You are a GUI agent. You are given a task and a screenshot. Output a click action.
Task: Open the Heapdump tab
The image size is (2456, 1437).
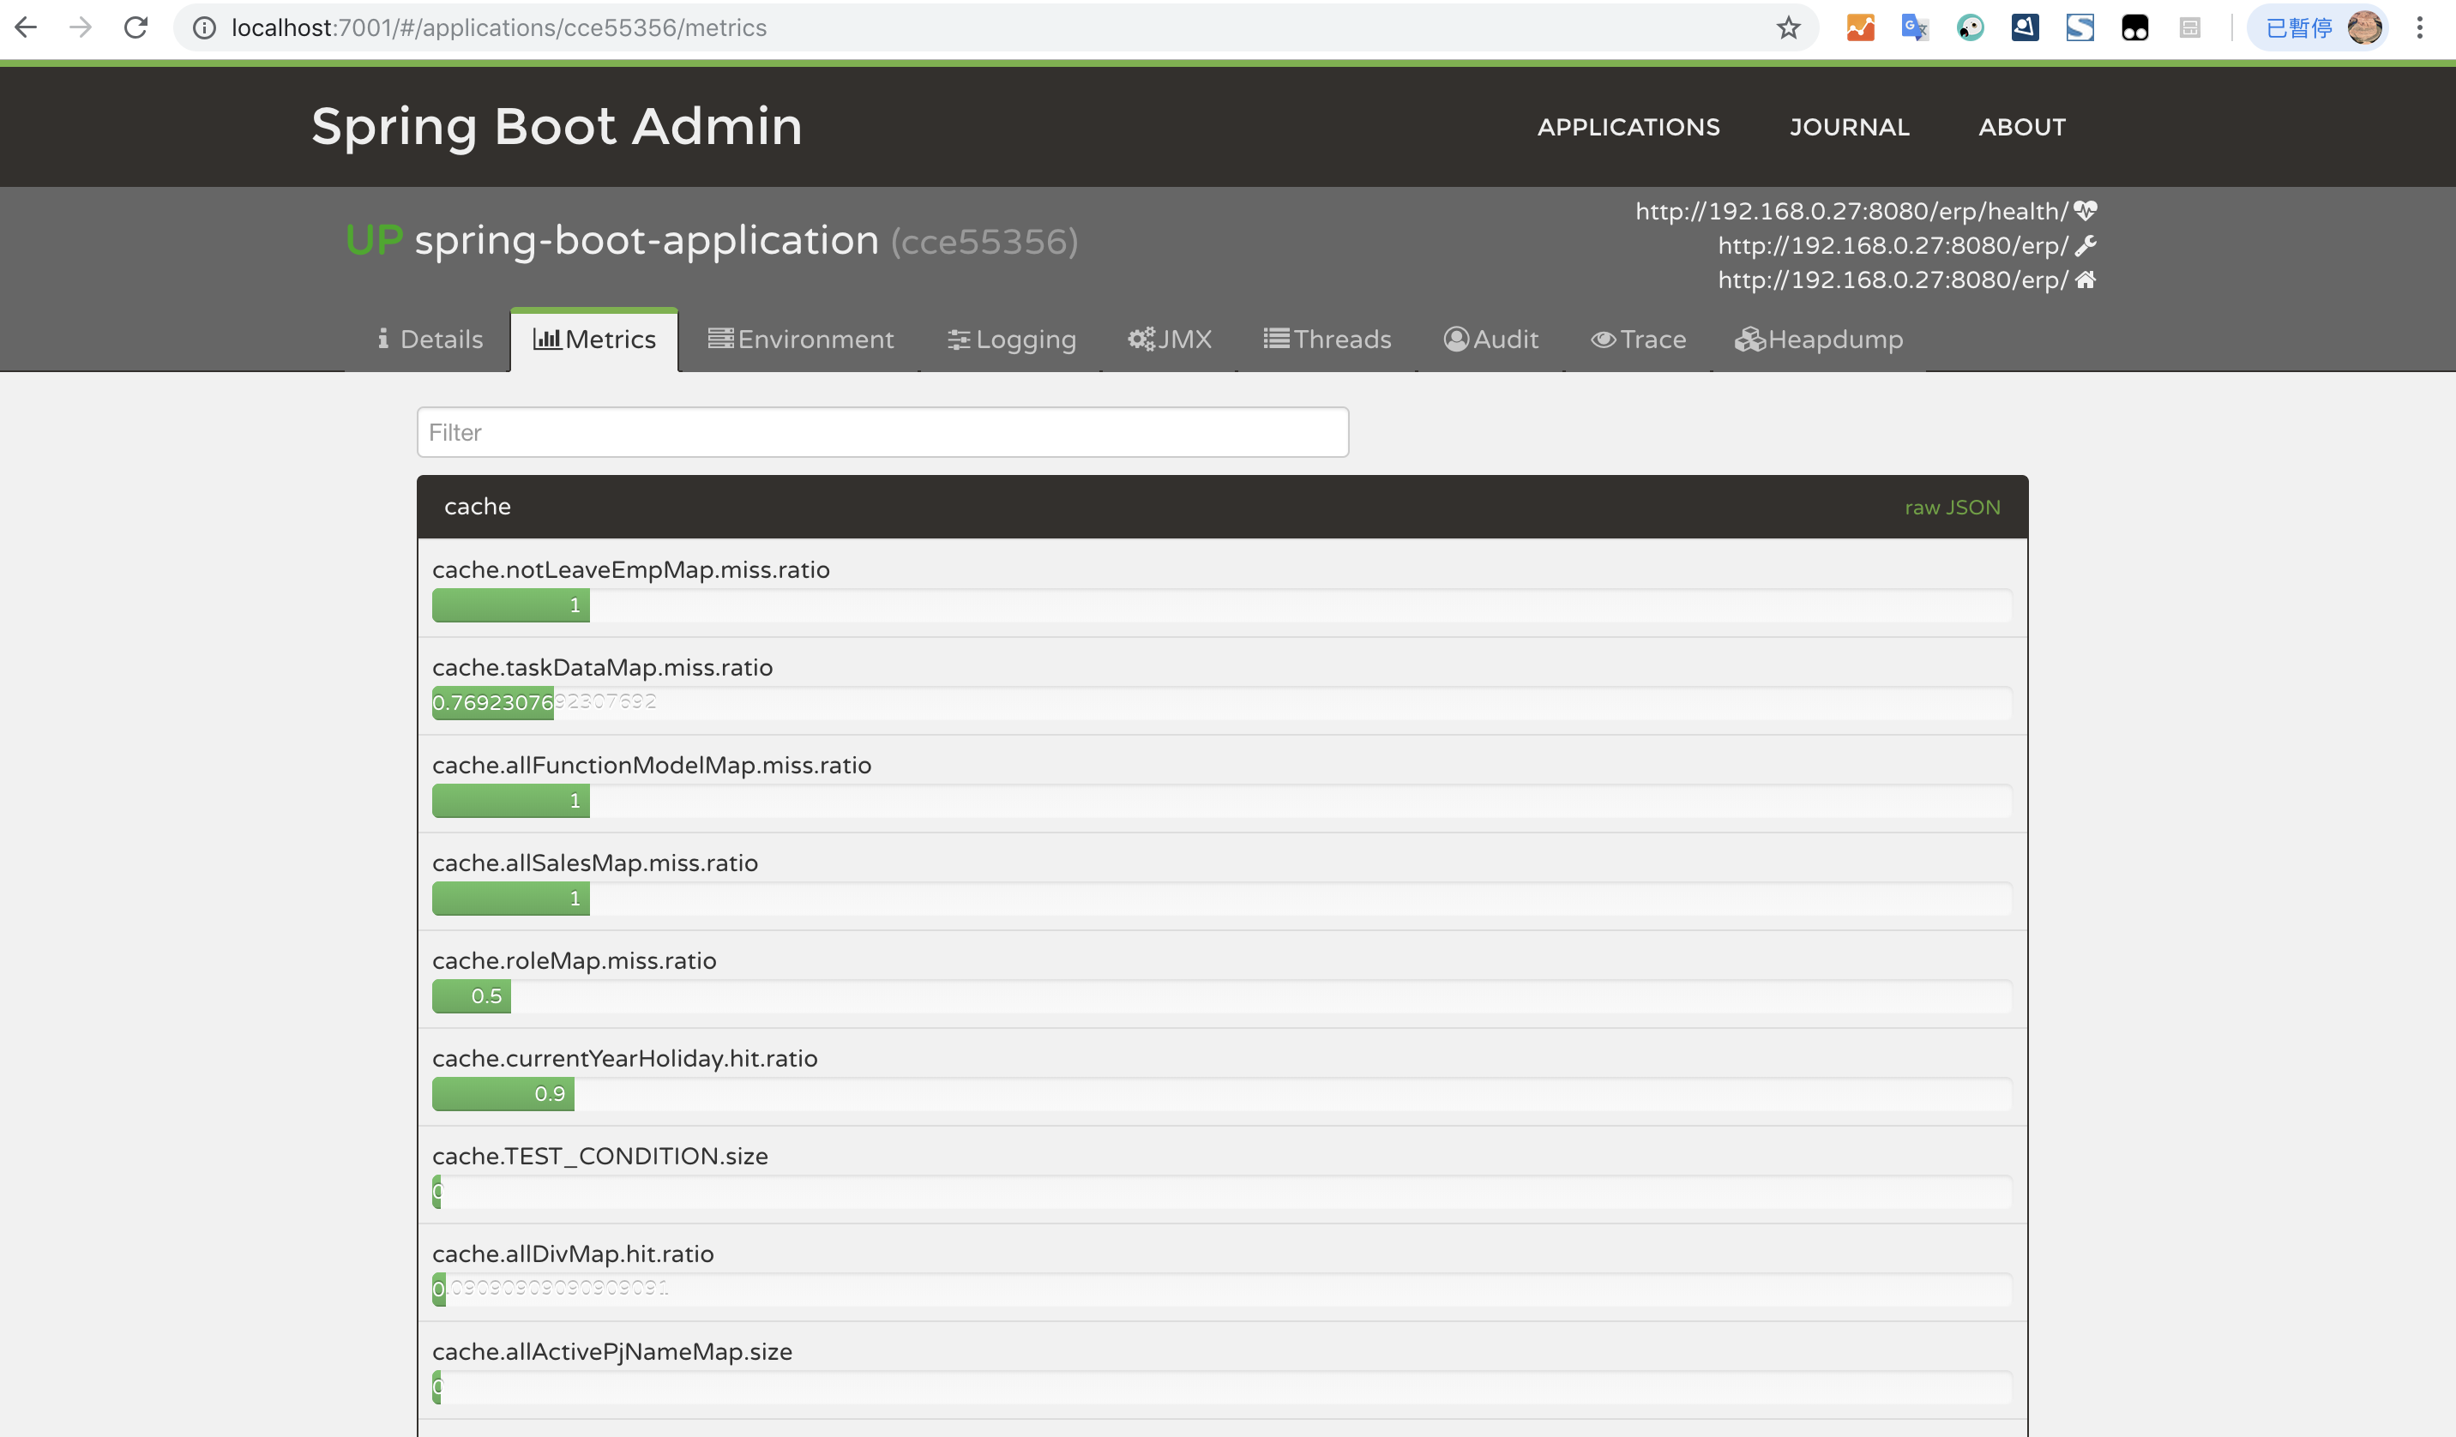(1819, 339)
